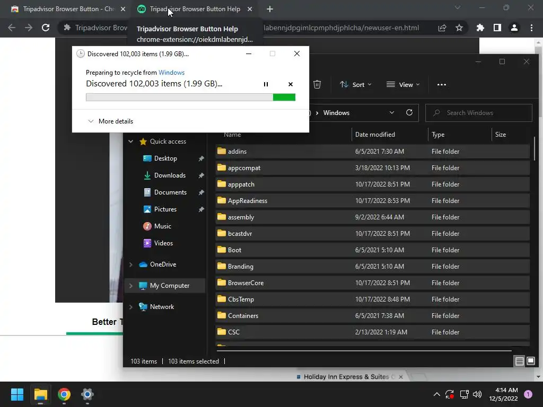Screen dimensions: 543x407
Task: Select the AppReadiness folder
Action: click(x=372, y=201)
